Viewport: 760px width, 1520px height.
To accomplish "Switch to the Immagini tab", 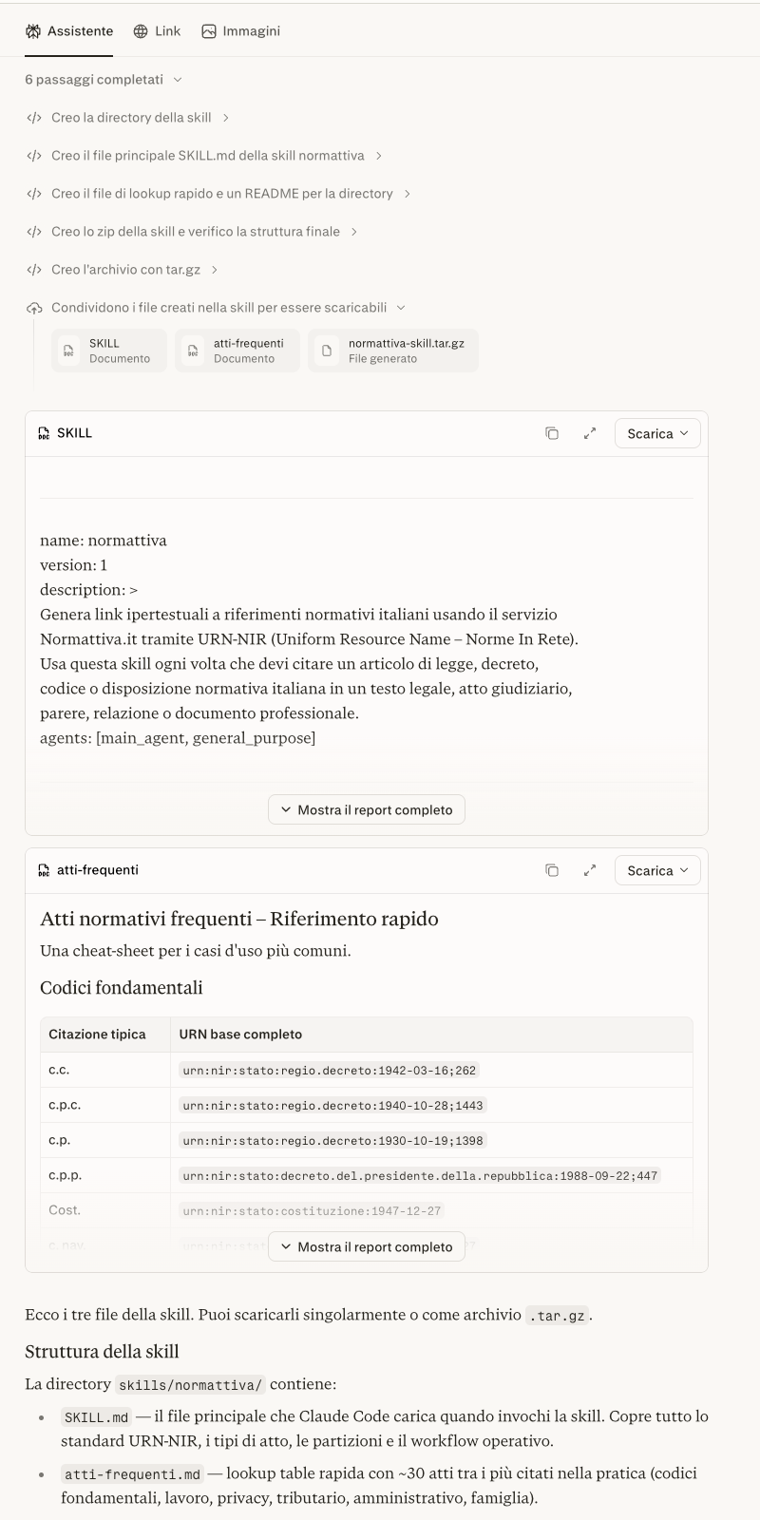I will (x=240, y=31).
